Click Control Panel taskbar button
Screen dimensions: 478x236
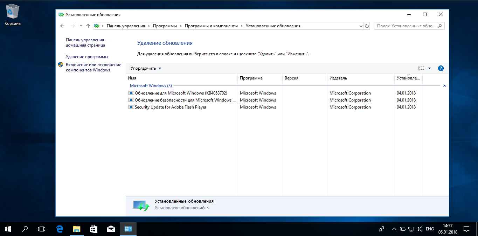point(128,229)
